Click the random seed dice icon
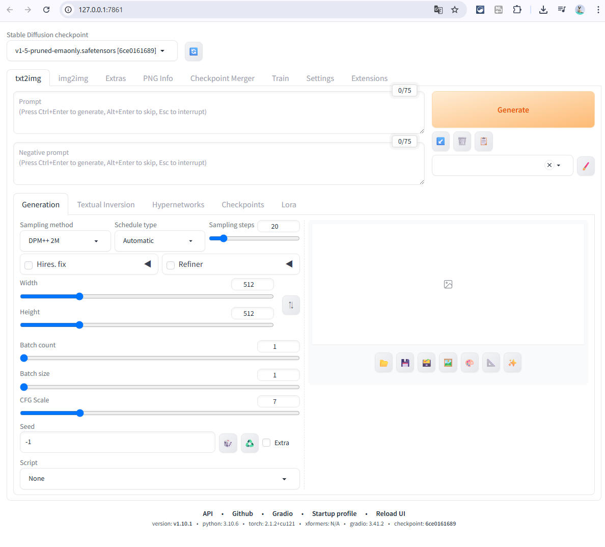The height and width of the screenshot is (547, 605). tap(228, 443)
